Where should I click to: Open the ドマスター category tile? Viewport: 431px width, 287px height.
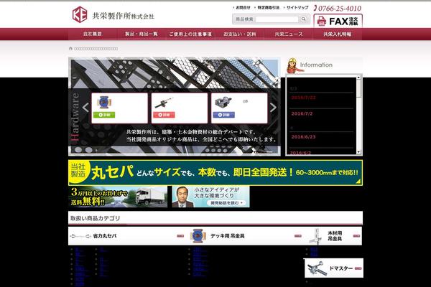click(334, 268)
